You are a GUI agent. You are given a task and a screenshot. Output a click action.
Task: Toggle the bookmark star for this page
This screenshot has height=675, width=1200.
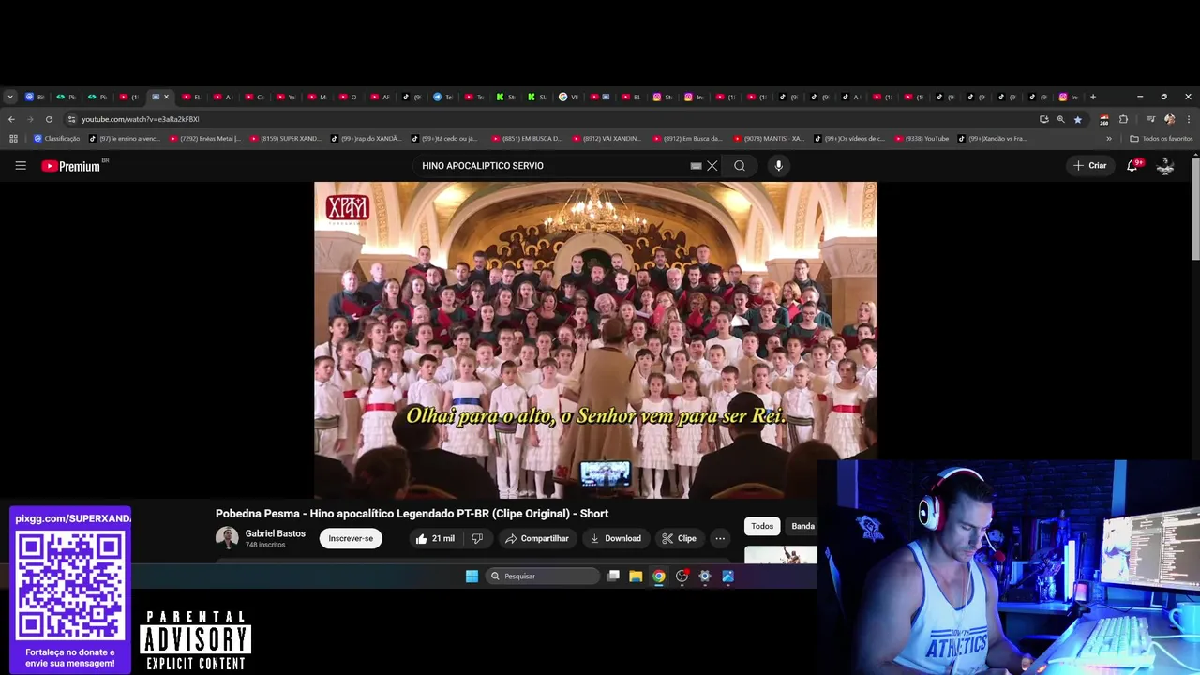[1077, 119]
